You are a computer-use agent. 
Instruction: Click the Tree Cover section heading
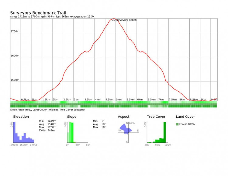pos(156,117)
